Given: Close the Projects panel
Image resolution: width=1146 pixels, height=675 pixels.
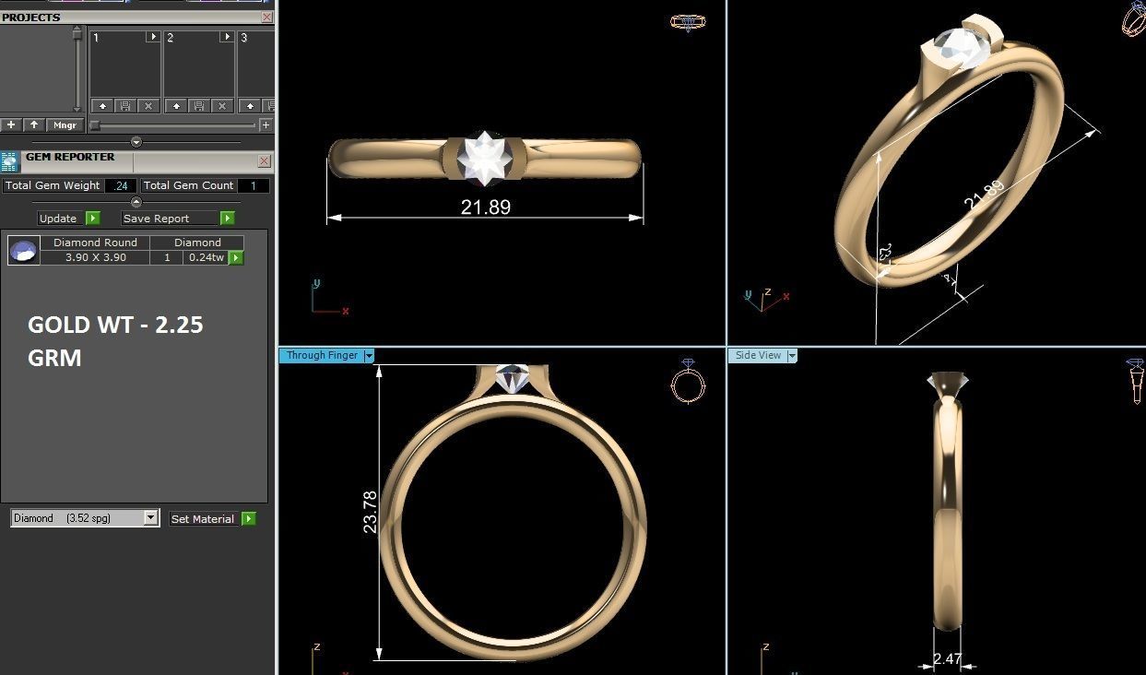Looking at the screenshot, I should coord(266,18).
